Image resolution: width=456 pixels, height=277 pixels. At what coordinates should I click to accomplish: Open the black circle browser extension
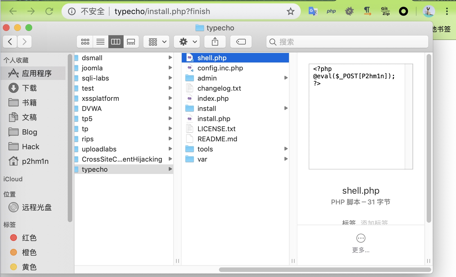(404, 11)
